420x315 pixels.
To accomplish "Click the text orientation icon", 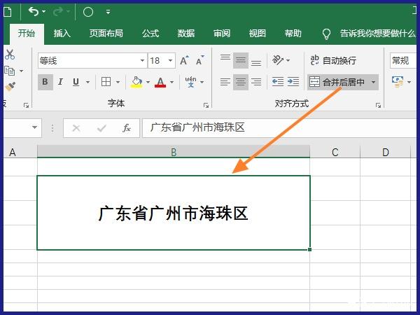I will point(277,60).
